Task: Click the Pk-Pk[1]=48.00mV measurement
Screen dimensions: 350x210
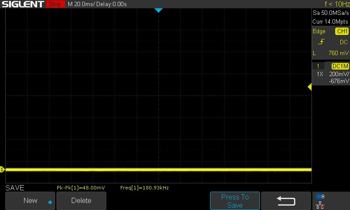Action: 81,188
